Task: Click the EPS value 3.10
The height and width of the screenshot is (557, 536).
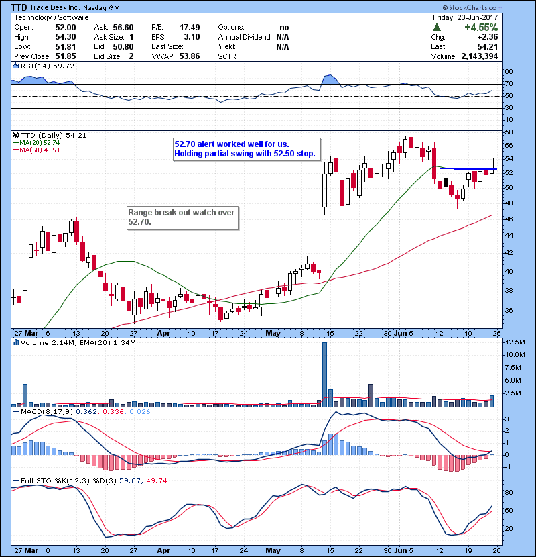Action: (192, 37)
